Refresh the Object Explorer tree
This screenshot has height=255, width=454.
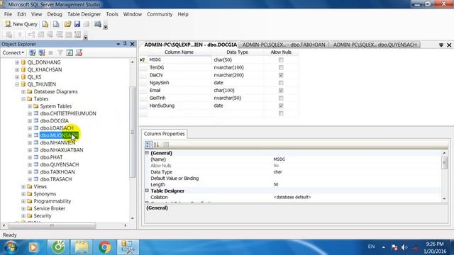[x=70, y=52]
